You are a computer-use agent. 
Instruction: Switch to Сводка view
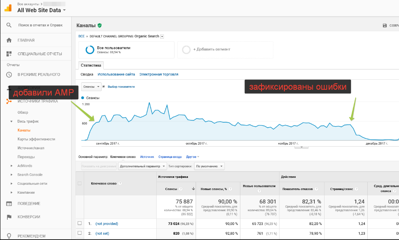pyautogui.click(x=87, y=74)
